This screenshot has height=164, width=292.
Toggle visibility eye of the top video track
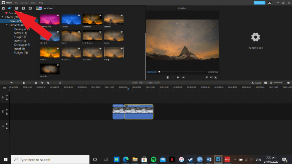(x=7, y=95)
